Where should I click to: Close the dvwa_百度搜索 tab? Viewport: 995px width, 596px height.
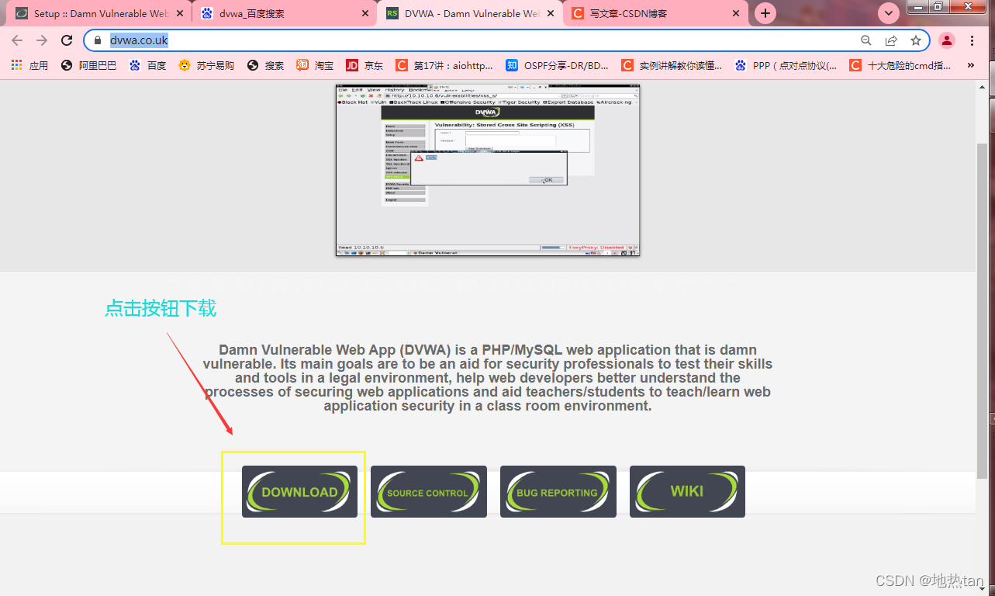[x=365, y=13]
